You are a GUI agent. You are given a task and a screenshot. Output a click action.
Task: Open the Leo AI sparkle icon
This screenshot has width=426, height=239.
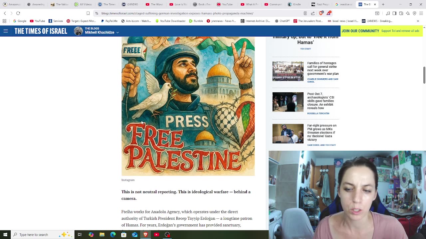click(x=408, y=13)
